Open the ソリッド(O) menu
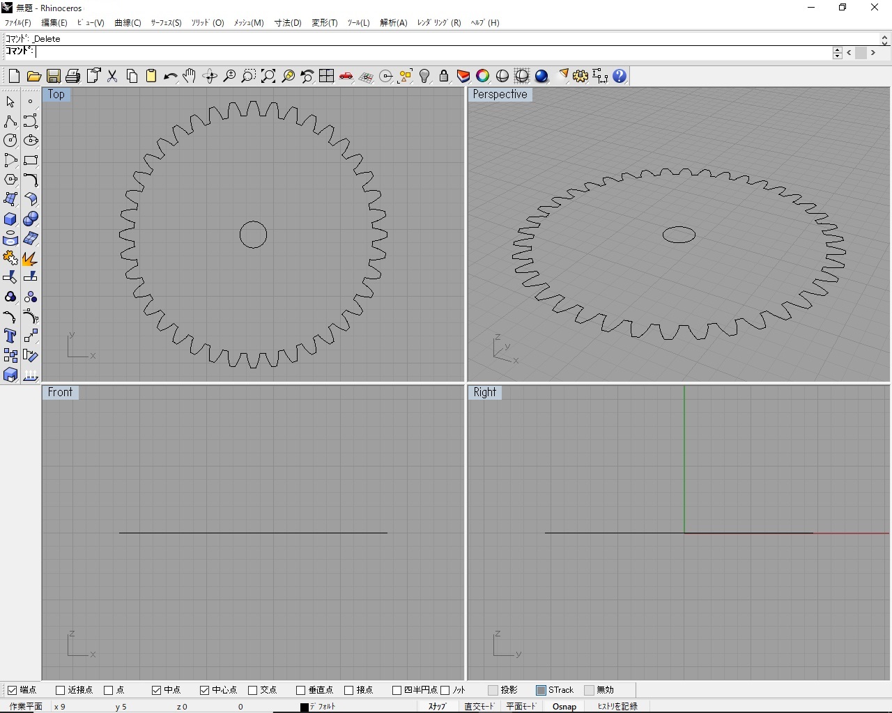 pyautogui.click(x=208, y=23)
